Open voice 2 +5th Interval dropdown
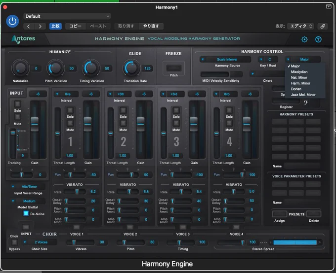Screen dimensions: 336x273 click(x=119, y=94)
